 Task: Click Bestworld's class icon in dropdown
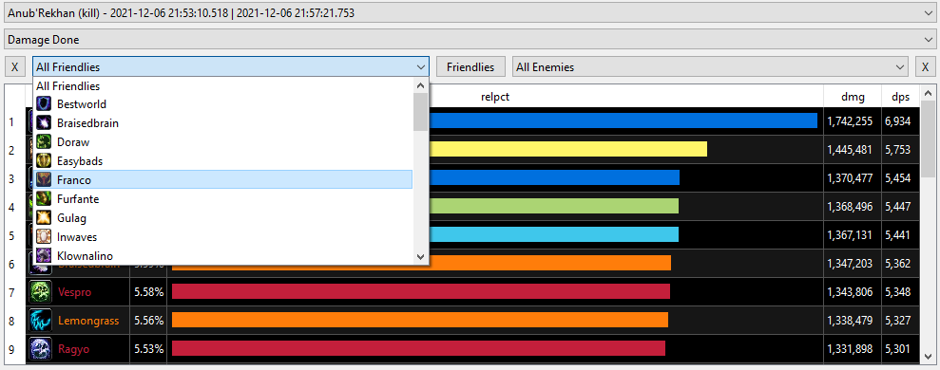(44, 104)
